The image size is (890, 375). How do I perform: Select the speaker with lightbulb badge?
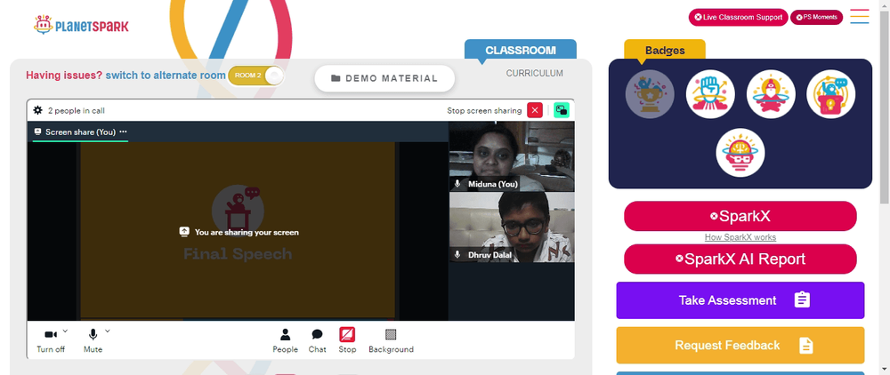click(x=831, y=94)
